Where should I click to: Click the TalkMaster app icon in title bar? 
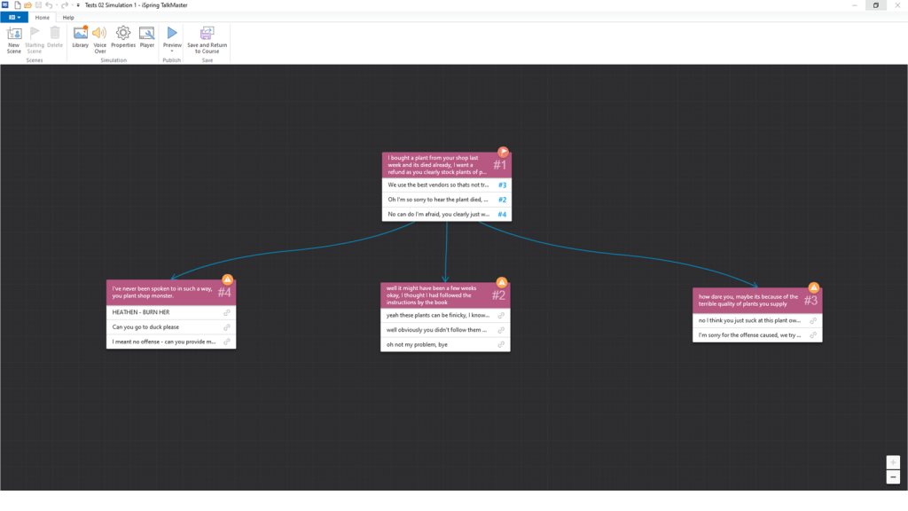(5, 5)
